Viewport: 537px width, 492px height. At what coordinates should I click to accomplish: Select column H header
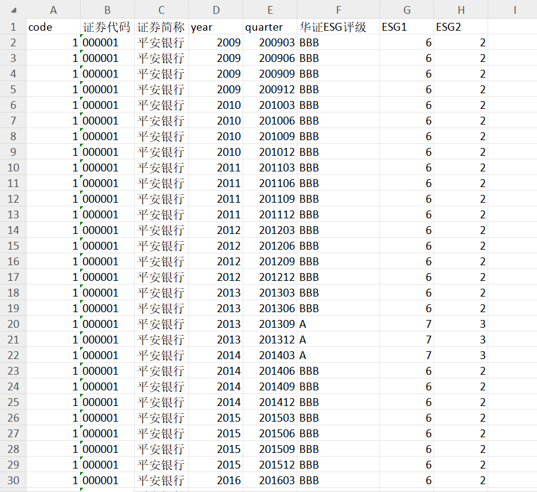(x=461, y=10)
